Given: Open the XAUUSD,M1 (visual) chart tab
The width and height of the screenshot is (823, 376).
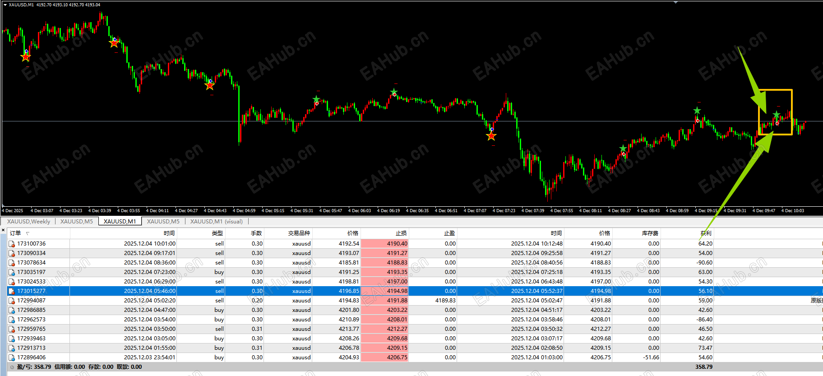Looking at the screenshot, I should (217, 222).
